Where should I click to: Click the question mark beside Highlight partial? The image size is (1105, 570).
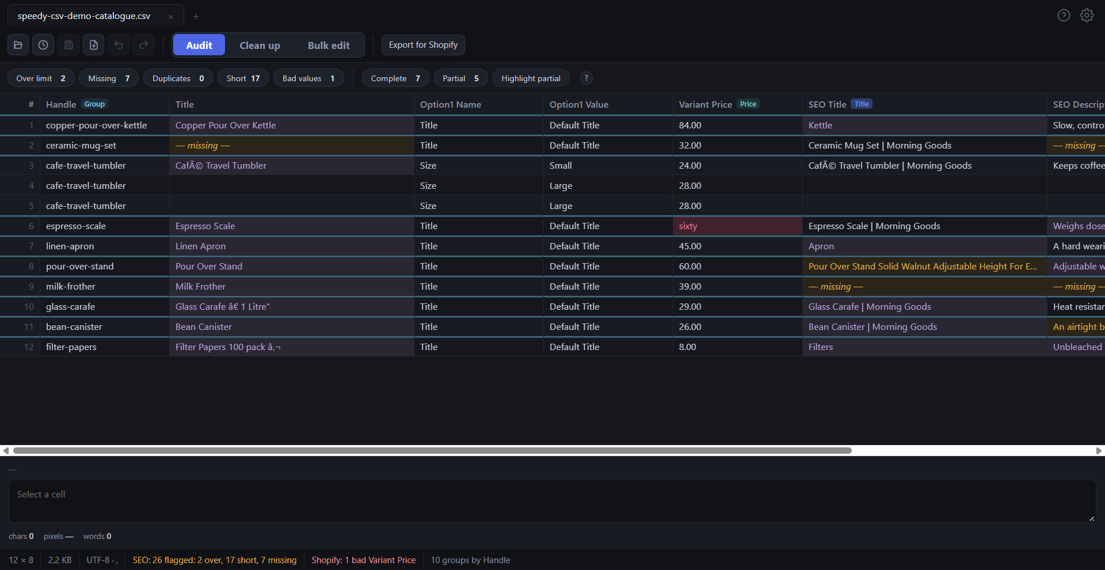586,78
